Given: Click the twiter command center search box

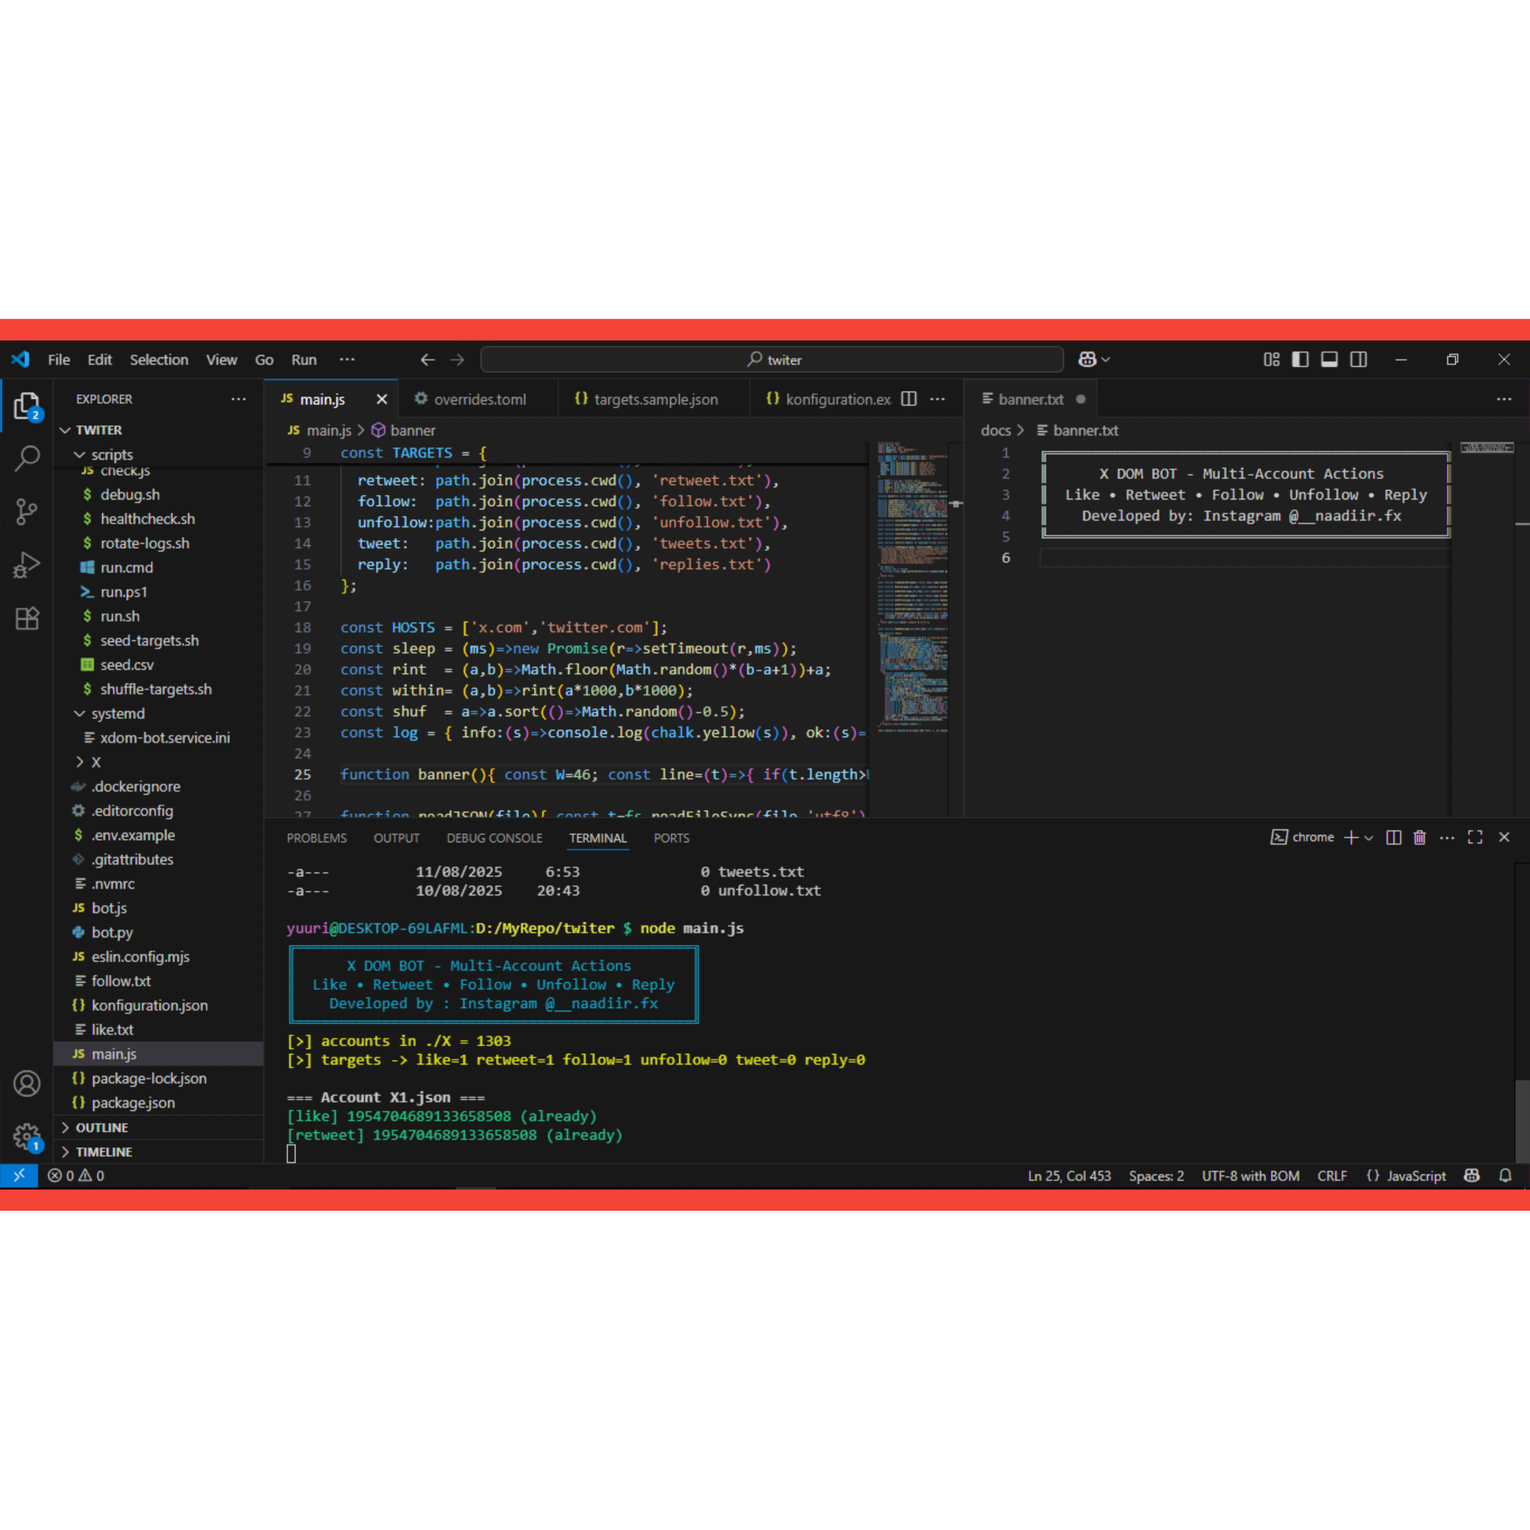Looking at the screenshot, I should [x=772, y=360].
